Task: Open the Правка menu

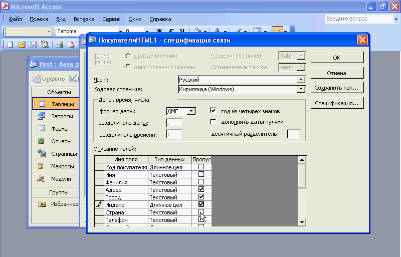Action: (x=39, y=19)
